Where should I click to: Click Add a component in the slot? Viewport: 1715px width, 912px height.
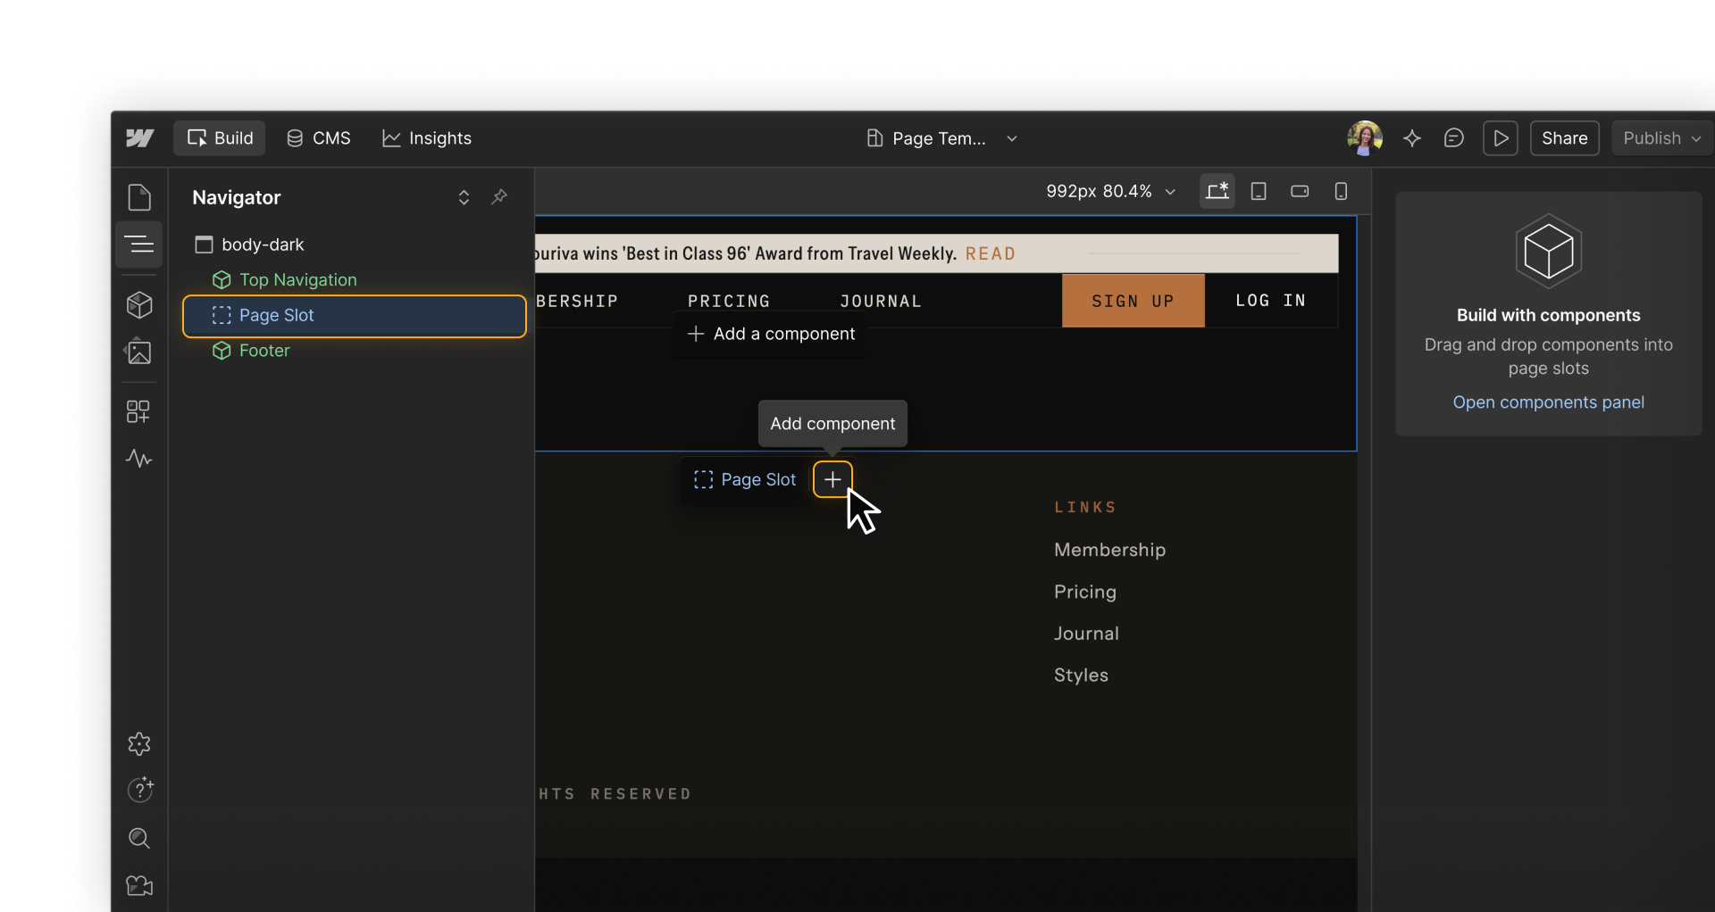[x=771, y=334]
